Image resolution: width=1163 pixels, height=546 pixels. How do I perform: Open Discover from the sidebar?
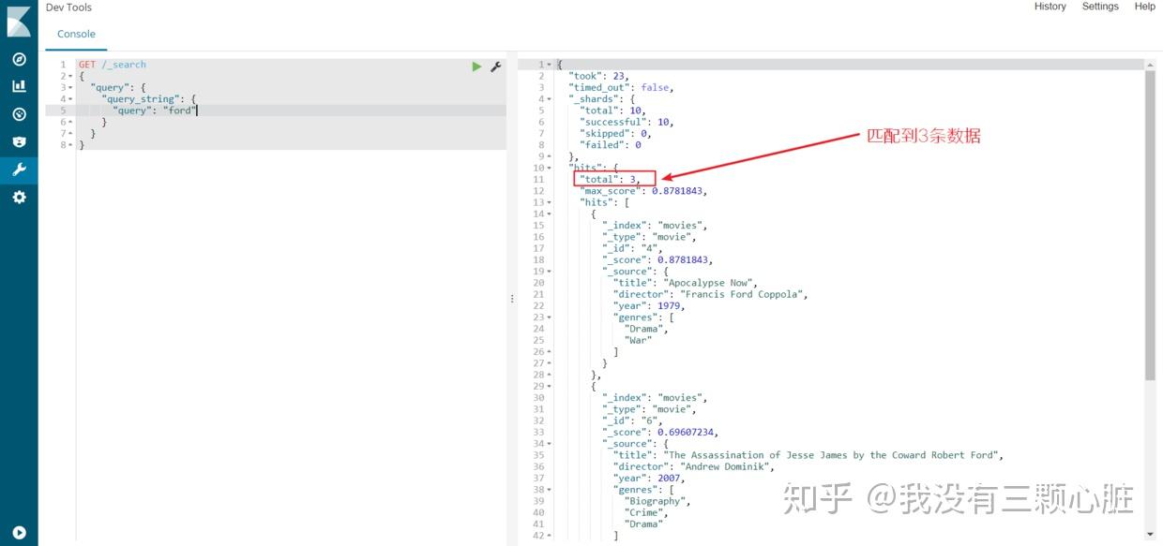(x=19, y=58)
